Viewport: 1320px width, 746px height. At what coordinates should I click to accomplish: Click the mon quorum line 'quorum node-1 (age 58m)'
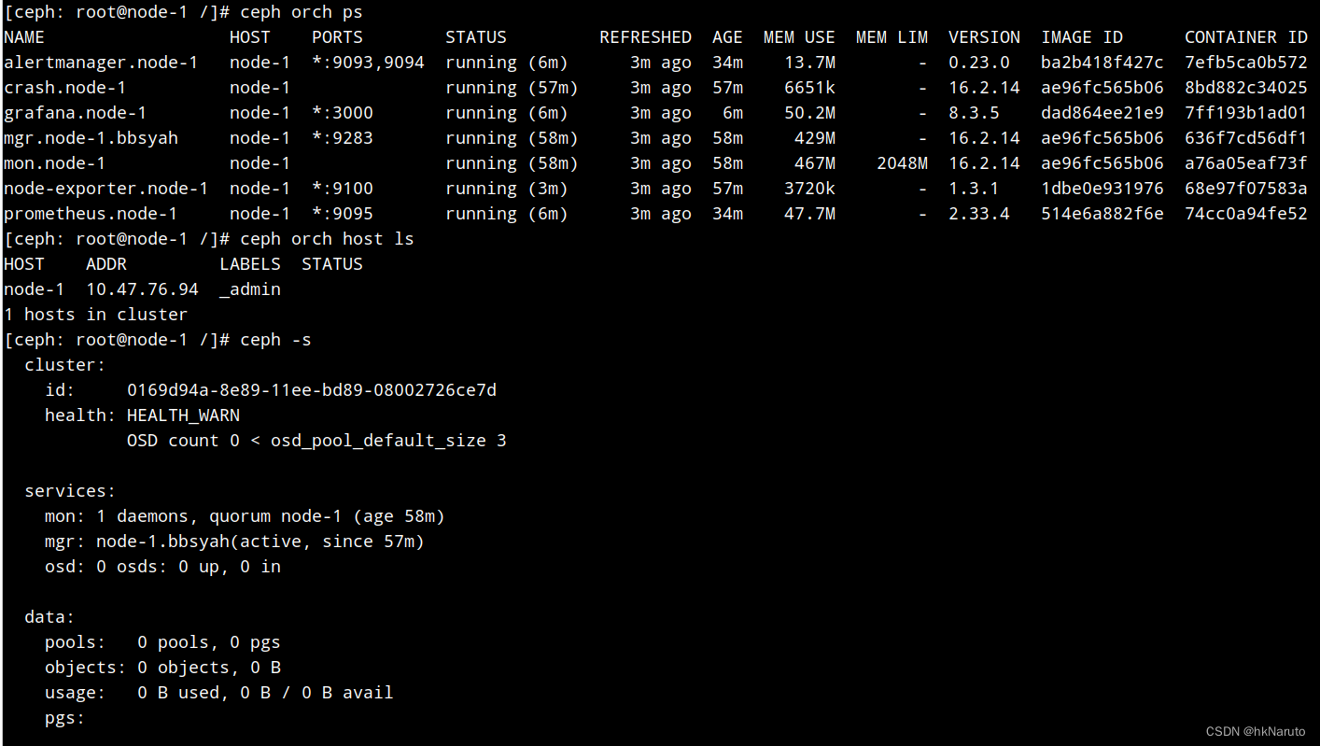[x=327, y=516]
